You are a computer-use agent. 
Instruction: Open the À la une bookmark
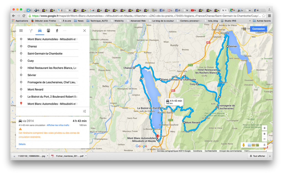coord(65,21)
